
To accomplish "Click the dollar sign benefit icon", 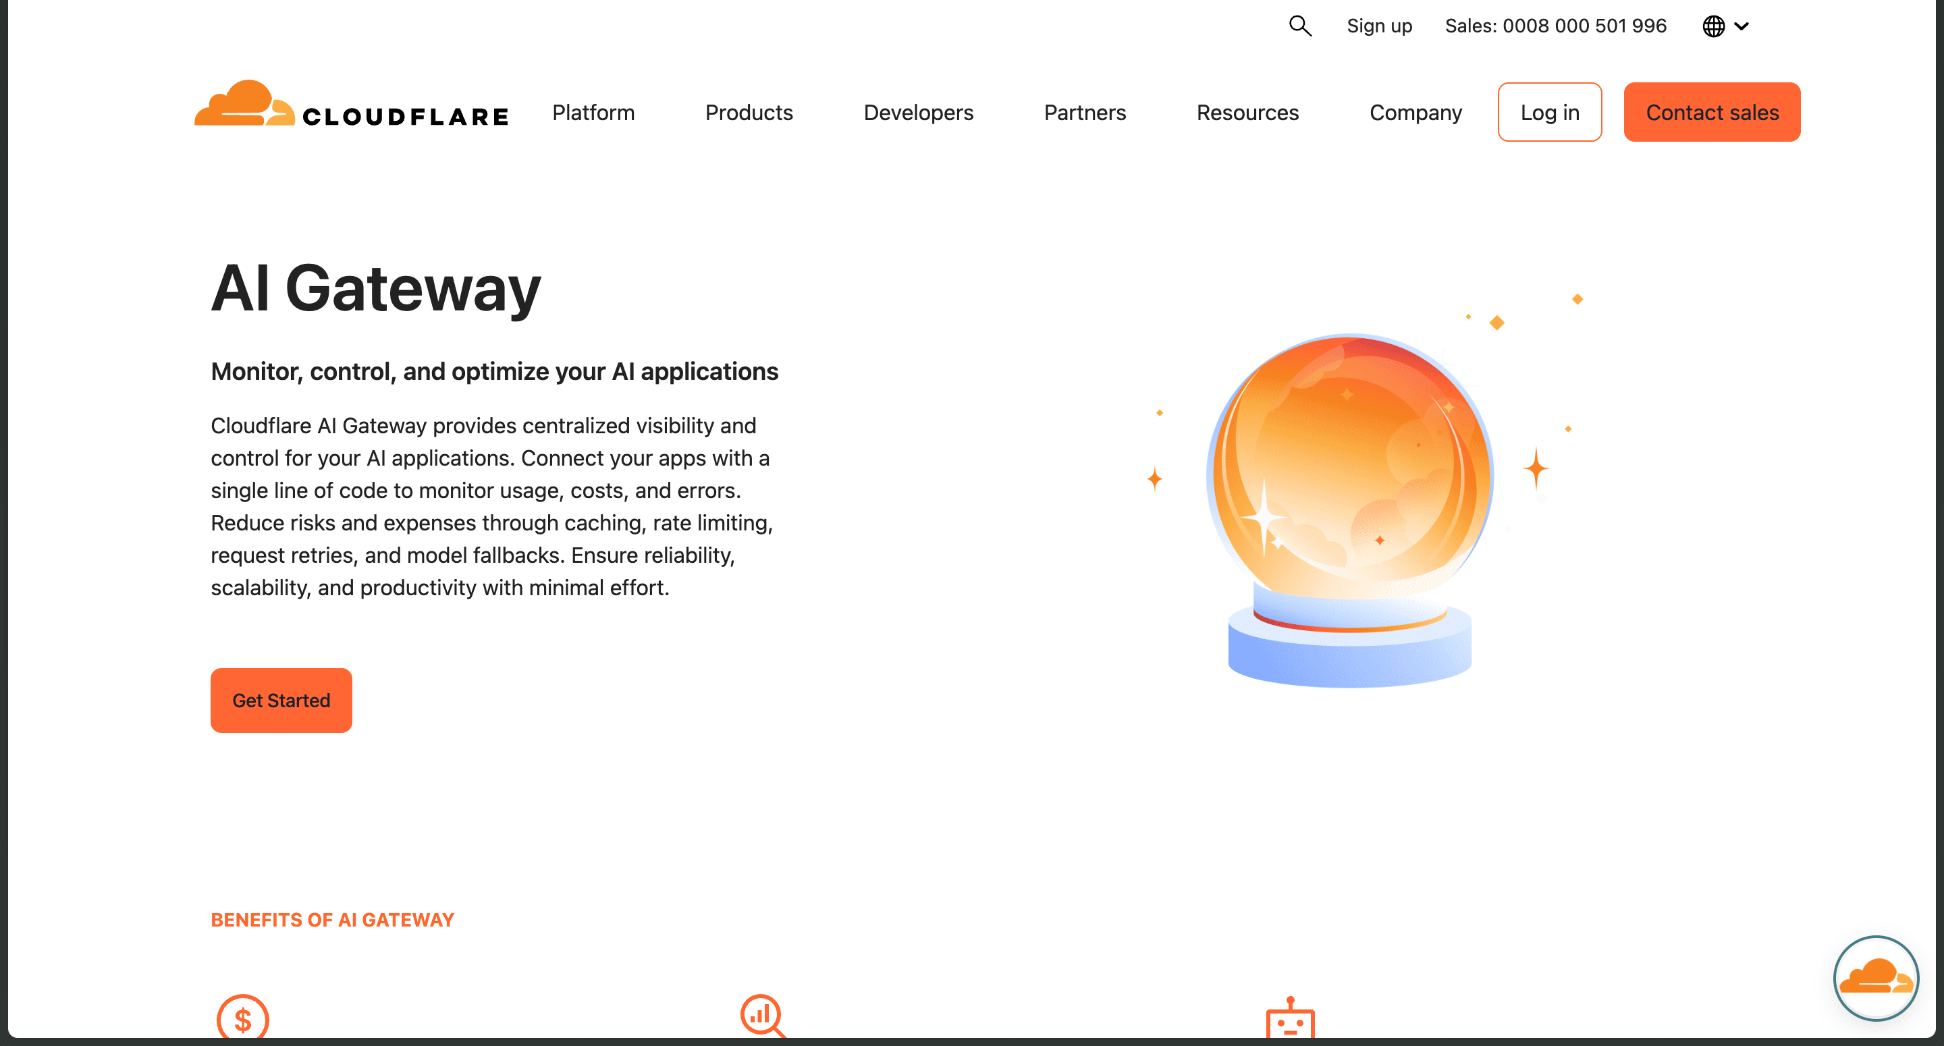I will (242, 1019).
